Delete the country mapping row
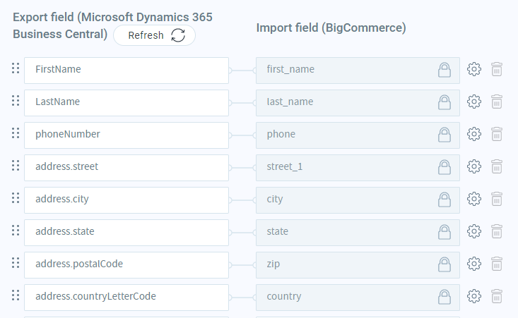Screen dimensions: 518x318 (497, 296)
